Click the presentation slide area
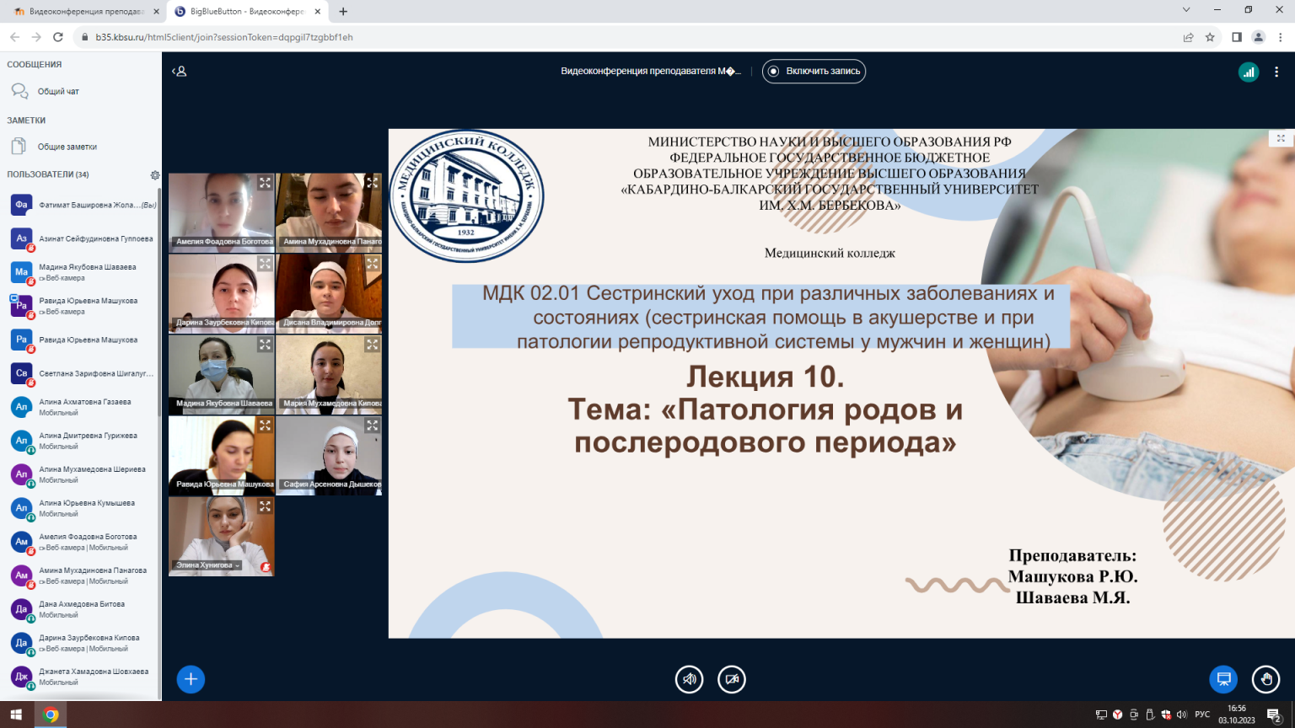This screenshot has height=728, width=1295. 841,383
